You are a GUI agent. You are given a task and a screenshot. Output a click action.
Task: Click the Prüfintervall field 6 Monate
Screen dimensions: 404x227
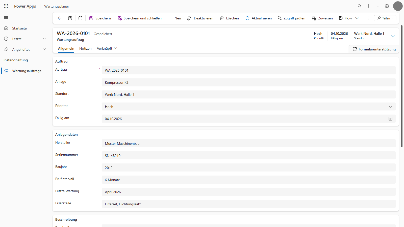tap(248, 180)
